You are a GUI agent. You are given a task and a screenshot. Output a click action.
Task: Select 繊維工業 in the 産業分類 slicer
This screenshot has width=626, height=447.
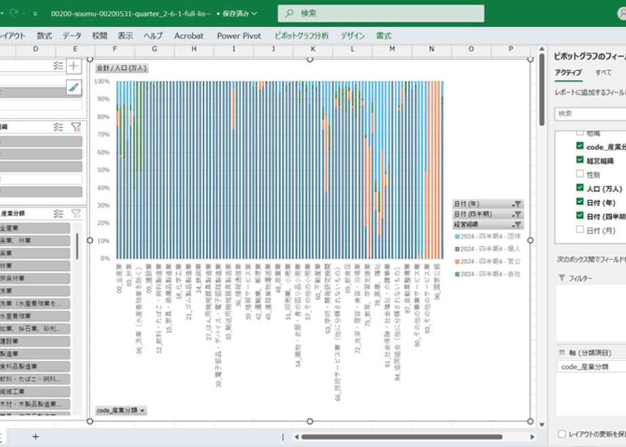[x=35, y=391]
